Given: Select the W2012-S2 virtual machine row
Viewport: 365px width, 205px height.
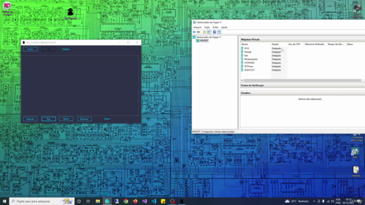Looking at the screenshot, I should [x=302, y=70].
